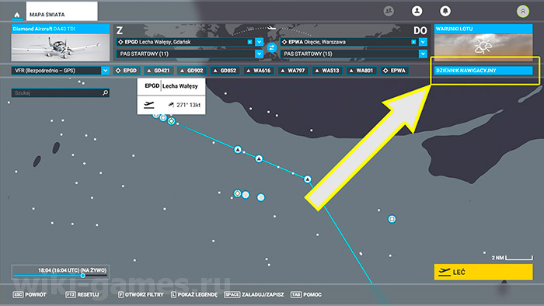544x306 pixels.
Task: Adjust the time of day slider
Action: click(x=83, y=276)
